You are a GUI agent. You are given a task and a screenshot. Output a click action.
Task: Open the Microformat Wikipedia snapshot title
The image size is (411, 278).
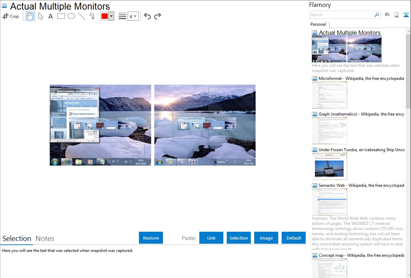(x=361, y=78)
